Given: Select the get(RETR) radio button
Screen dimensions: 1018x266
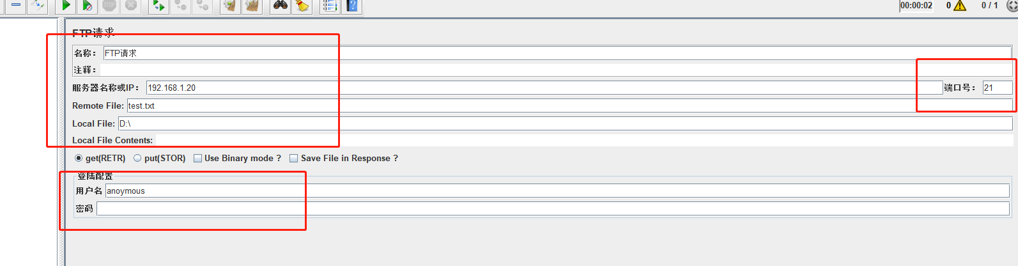Looking at the screenshot, I should 100,158.
